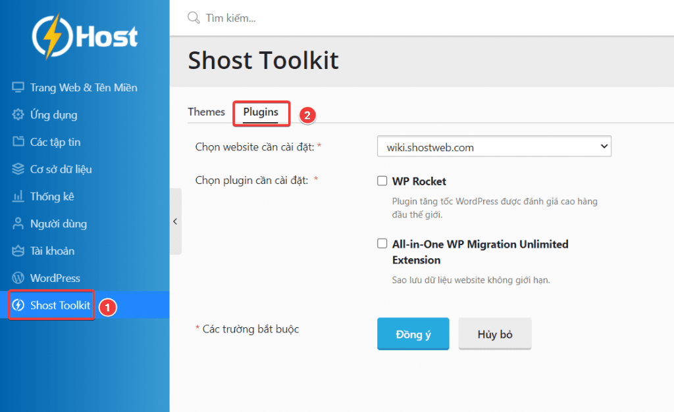The image size is (674, 412).
Task: Click the lightning bolt Shost Toolkit icon
Action: coord(18,306)
